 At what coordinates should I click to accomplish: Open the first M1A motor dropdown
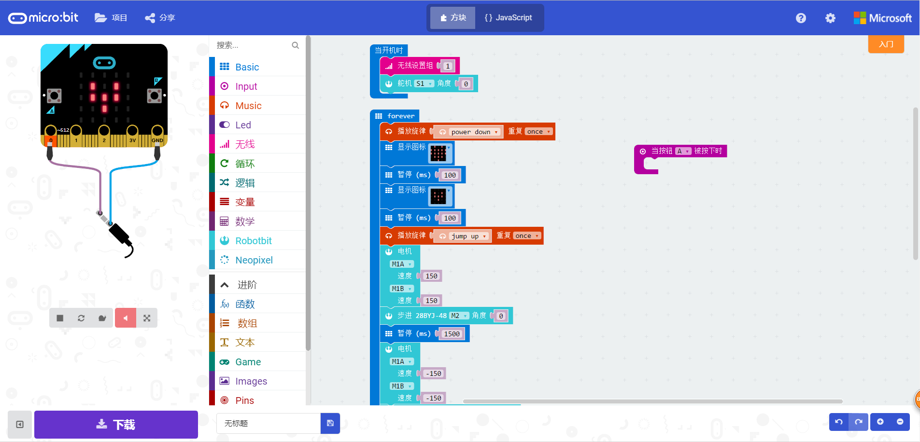click(x=402, y=264)
